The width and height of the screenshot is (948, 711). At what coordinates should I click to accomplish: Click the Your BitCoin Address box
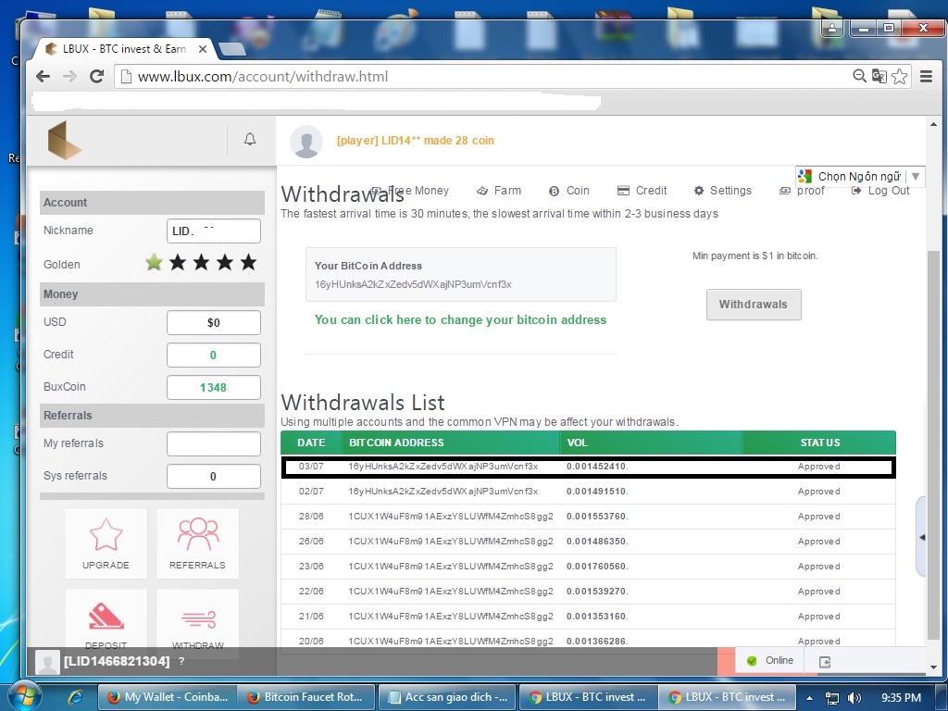[x=461, y=274]
